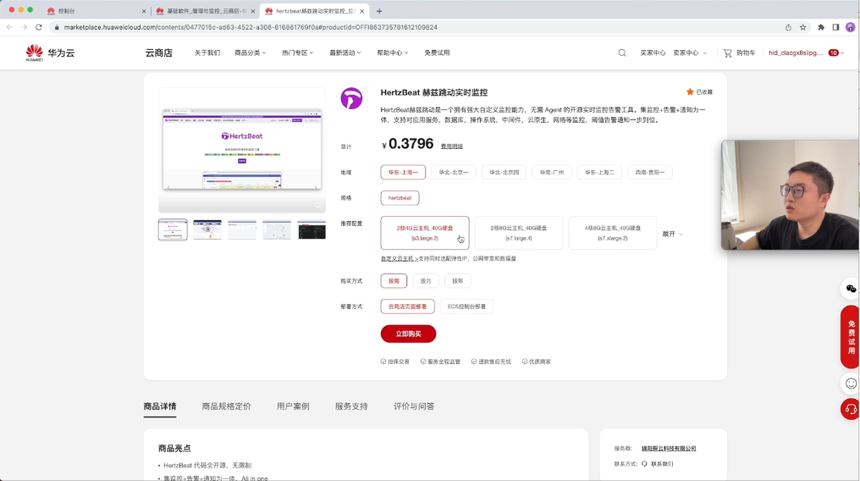Choose the 4核8G云主机 s7.xlarge.2 configuration

[613, 233]
